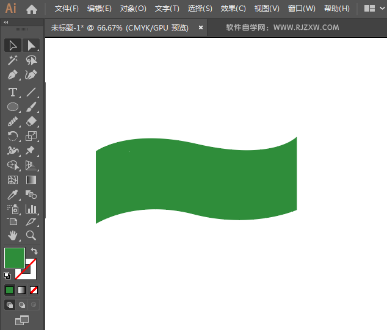Select the Slice tool
This screenshot has width=387, height=330.
31,221
